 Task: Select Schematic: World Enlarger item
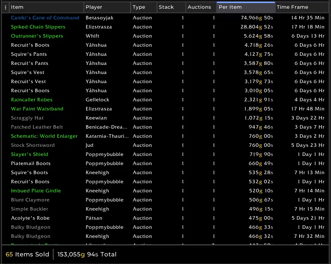pos(44,136)
